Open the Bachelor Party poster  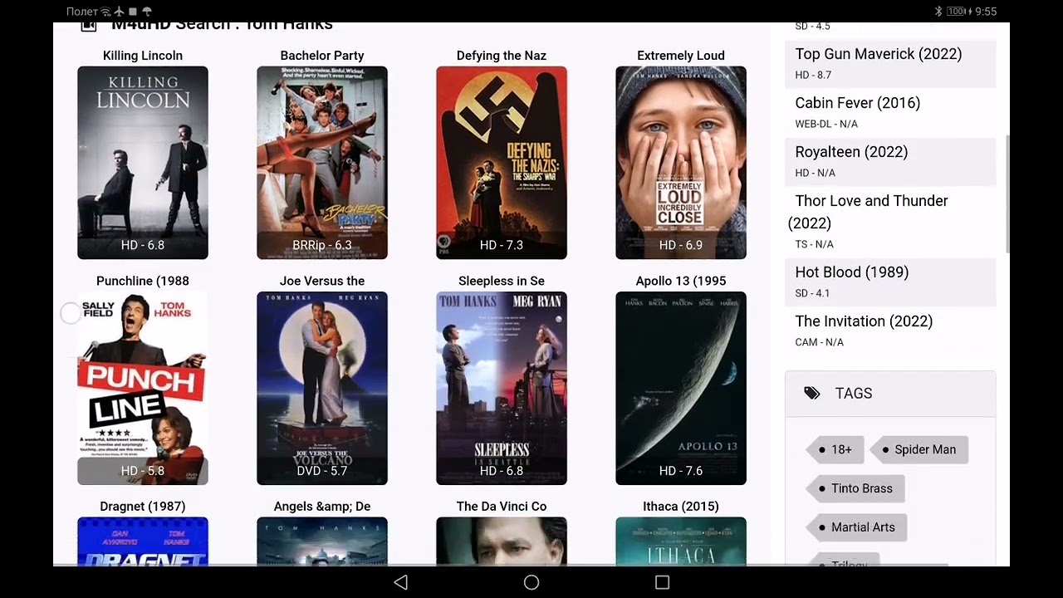(x=322, y=163)
